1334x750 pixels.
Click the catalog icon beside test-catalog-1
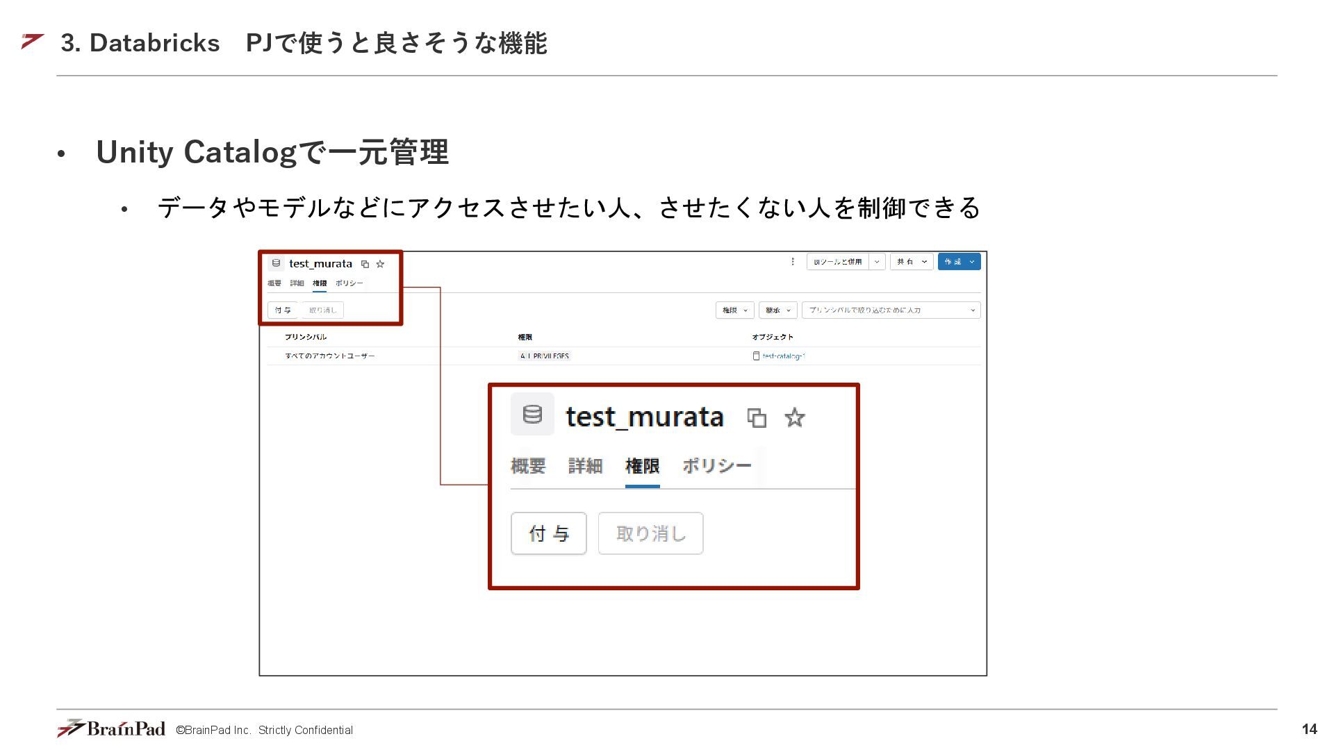pos(756,356)
